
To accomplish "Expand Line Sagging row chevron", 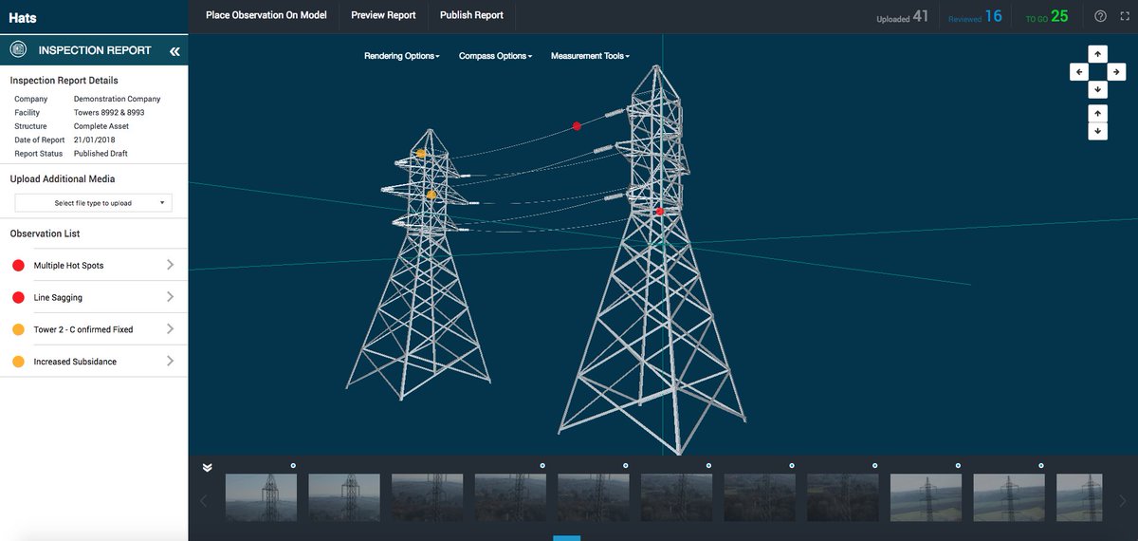I will pyautogui.click(x=170, y=297).
